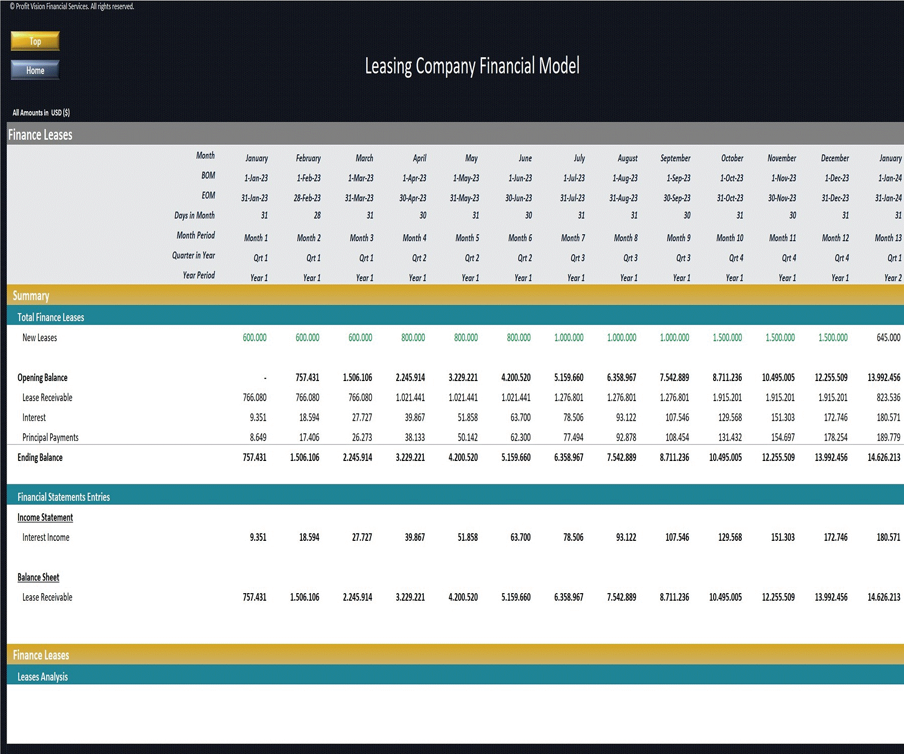Click the Days in Month row label
This screenshot has height=754, width=904.
click(194, 215)
